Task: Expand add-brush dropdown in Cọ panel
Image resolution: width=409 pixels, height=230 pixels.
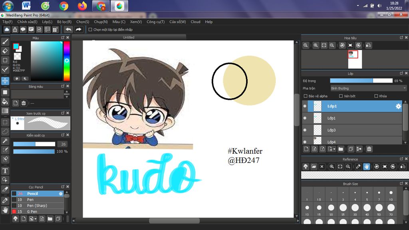Action: click(36, 219)
